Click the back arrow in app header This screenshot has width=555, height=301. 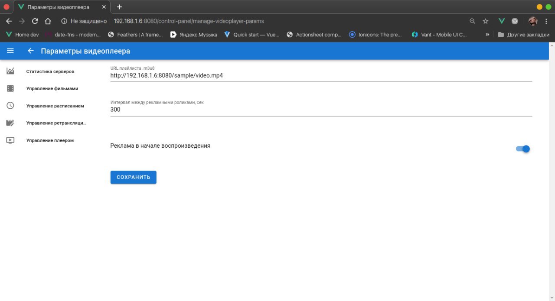click(x=30, y=51)
